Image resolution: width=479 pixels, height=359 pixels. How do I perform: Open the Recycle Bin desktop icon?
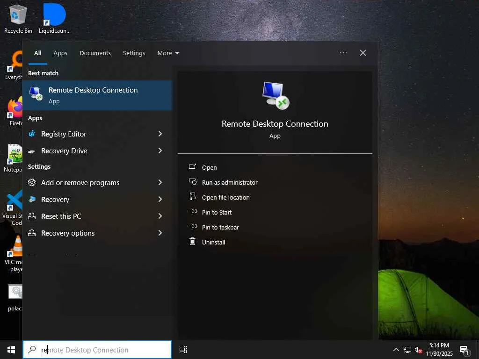tap(18, 19)
